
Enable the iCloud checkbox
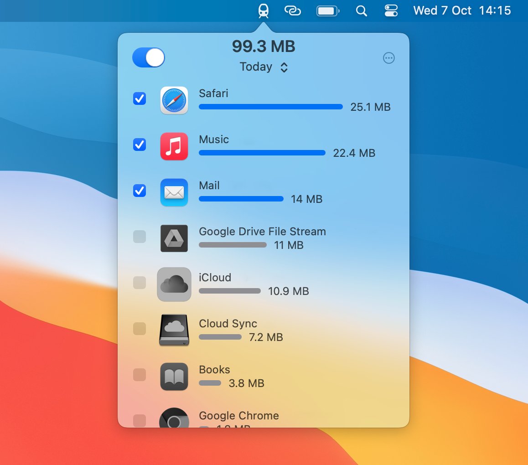point(140,283)
